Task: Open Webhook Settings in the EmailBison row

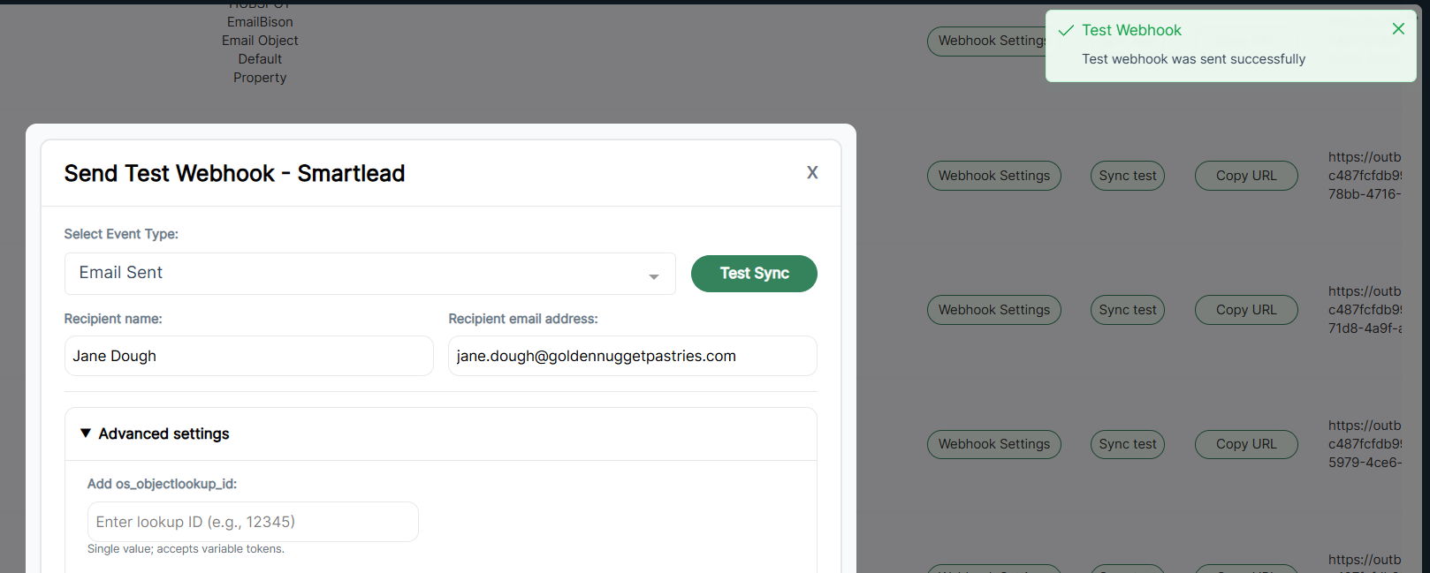Action: pyautogui.click(x=985, y=41)
